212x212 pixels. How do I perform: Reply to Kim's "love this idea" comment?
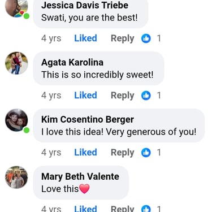pyautogui.click(x=123, y=153)
